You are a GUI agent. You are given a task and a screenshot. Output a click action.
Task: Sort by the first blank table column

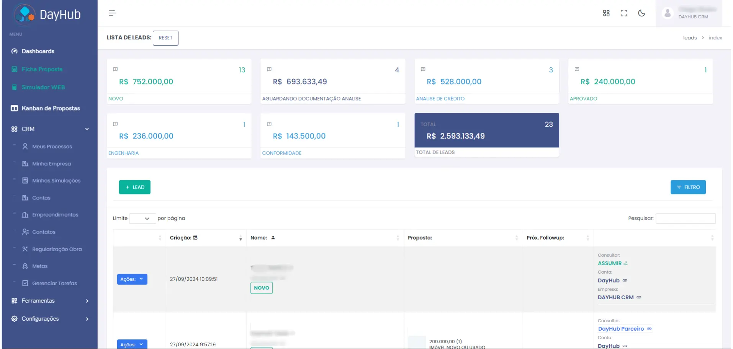coord(139,238)
